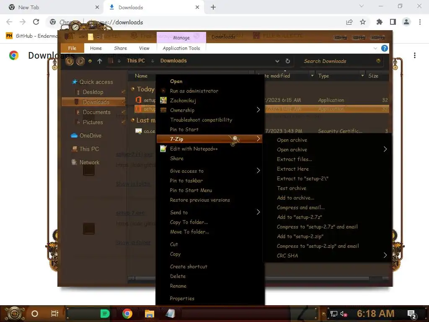Open the Downloads page three-dot menu
Image resolution: width=429 pixels, height=322 pixels.
[415, 55]
